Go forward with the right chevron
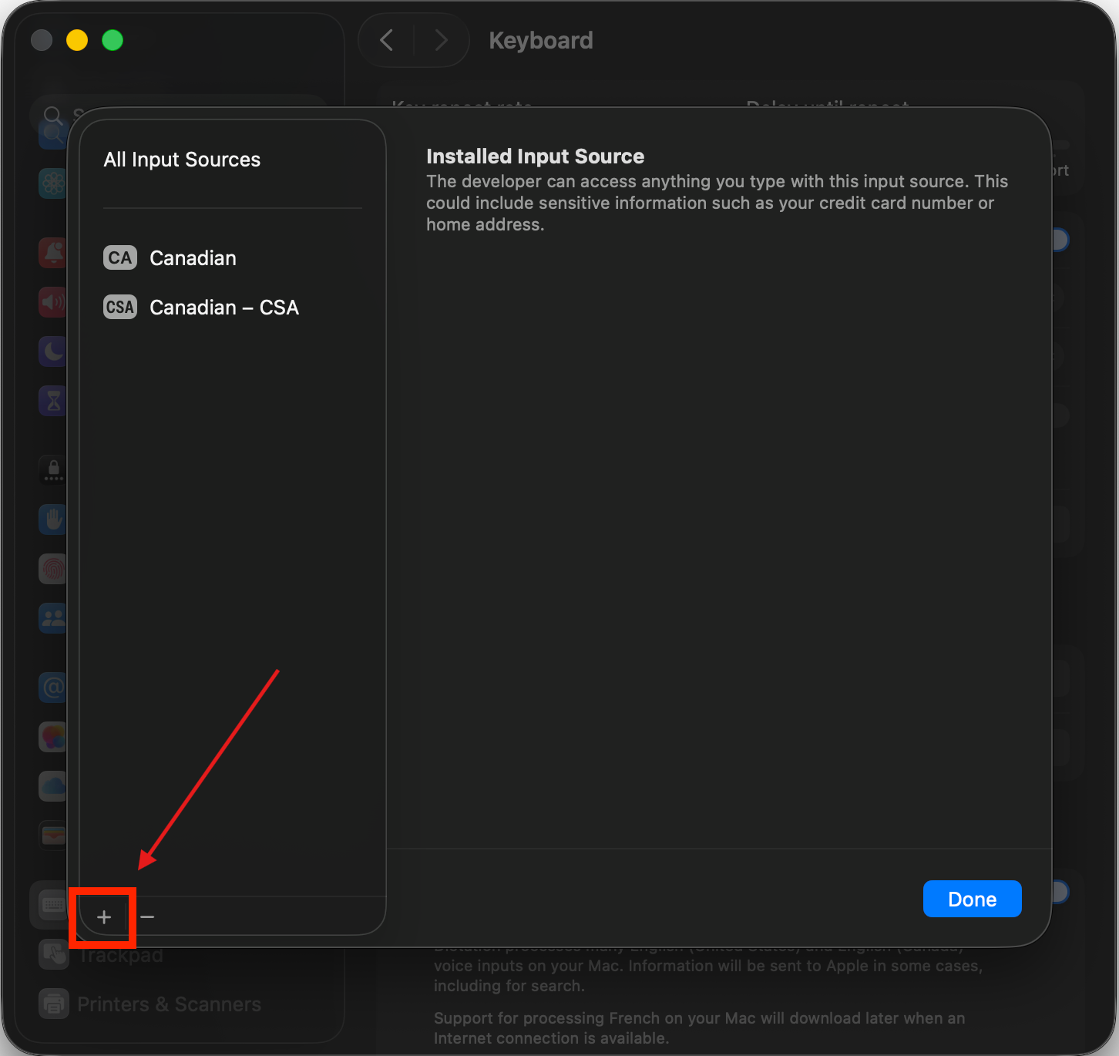The height and width of the screenshot is (1056, 1119). (x=441, y=40)
